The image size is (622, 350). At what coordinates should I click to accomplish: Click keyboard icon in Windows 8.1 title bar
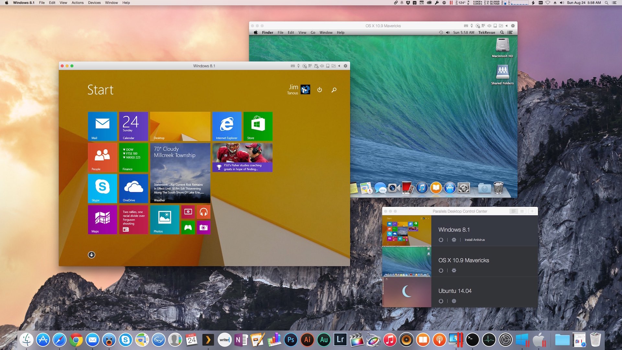click(x=293, y=66)
